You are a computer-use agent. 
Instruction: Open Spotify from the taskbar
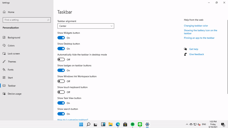pyautogui.click(x=133, y=124)
